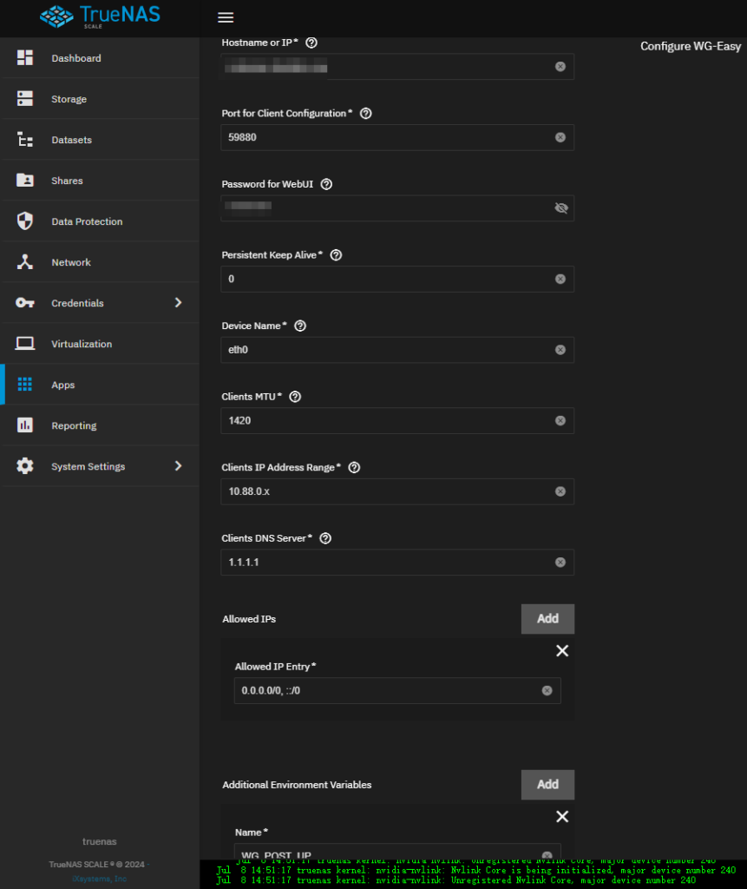Click the Reporting chart icon
This screenshot has height=889, width=747.
coord(25,425)
